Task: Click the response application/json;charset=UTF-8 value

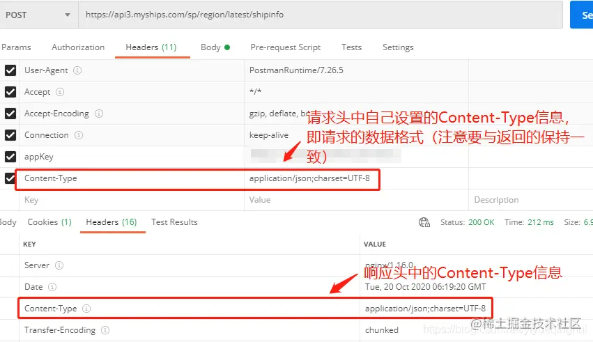Action: (425, 309)
